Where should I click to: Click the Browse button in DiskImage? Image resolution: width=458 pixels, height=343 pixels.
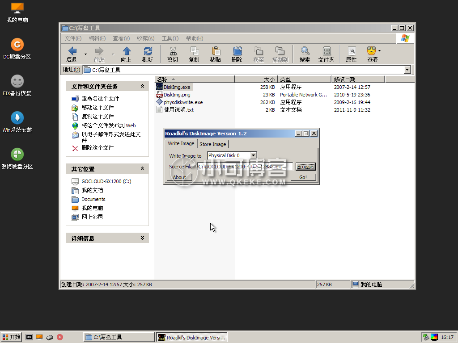(305, 167)
